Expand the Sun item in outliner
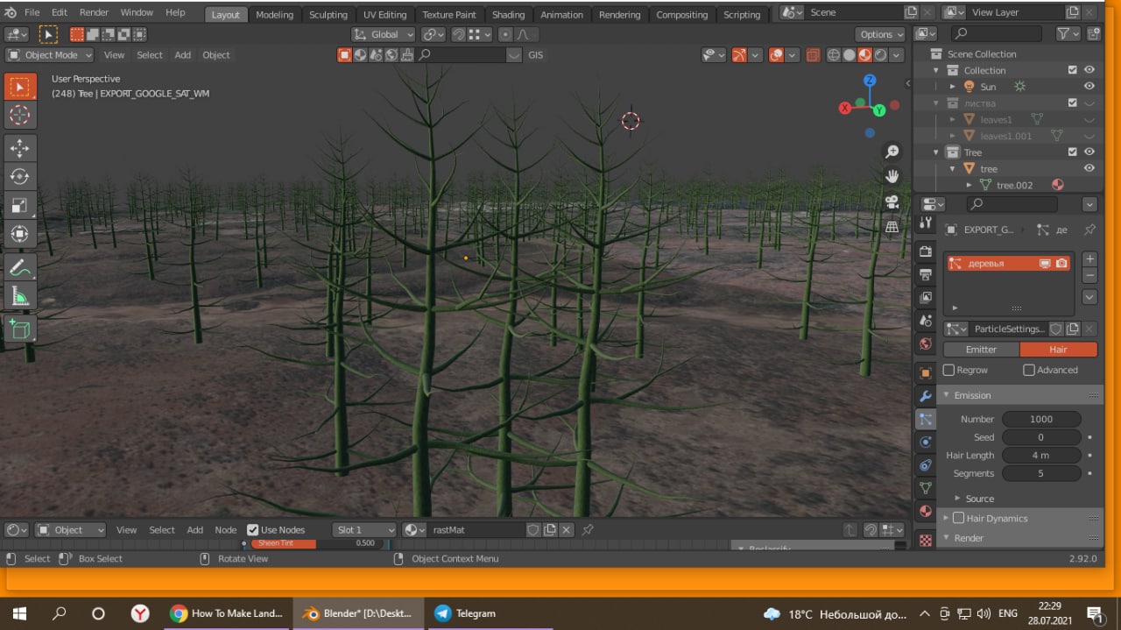The width and height of the screenshot is (1121, 630). point(953,87)
